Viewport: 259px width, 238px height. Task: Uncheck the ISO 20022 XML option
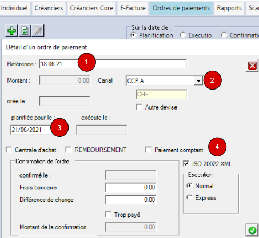click(186, 164)
